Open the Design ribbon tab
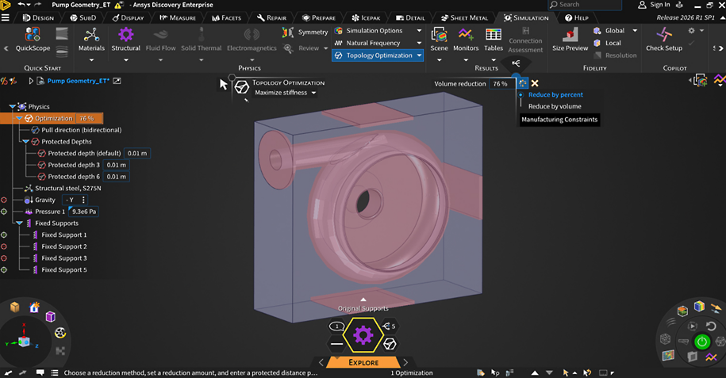Viewport: 726px width, 378px height. point(38,17)
